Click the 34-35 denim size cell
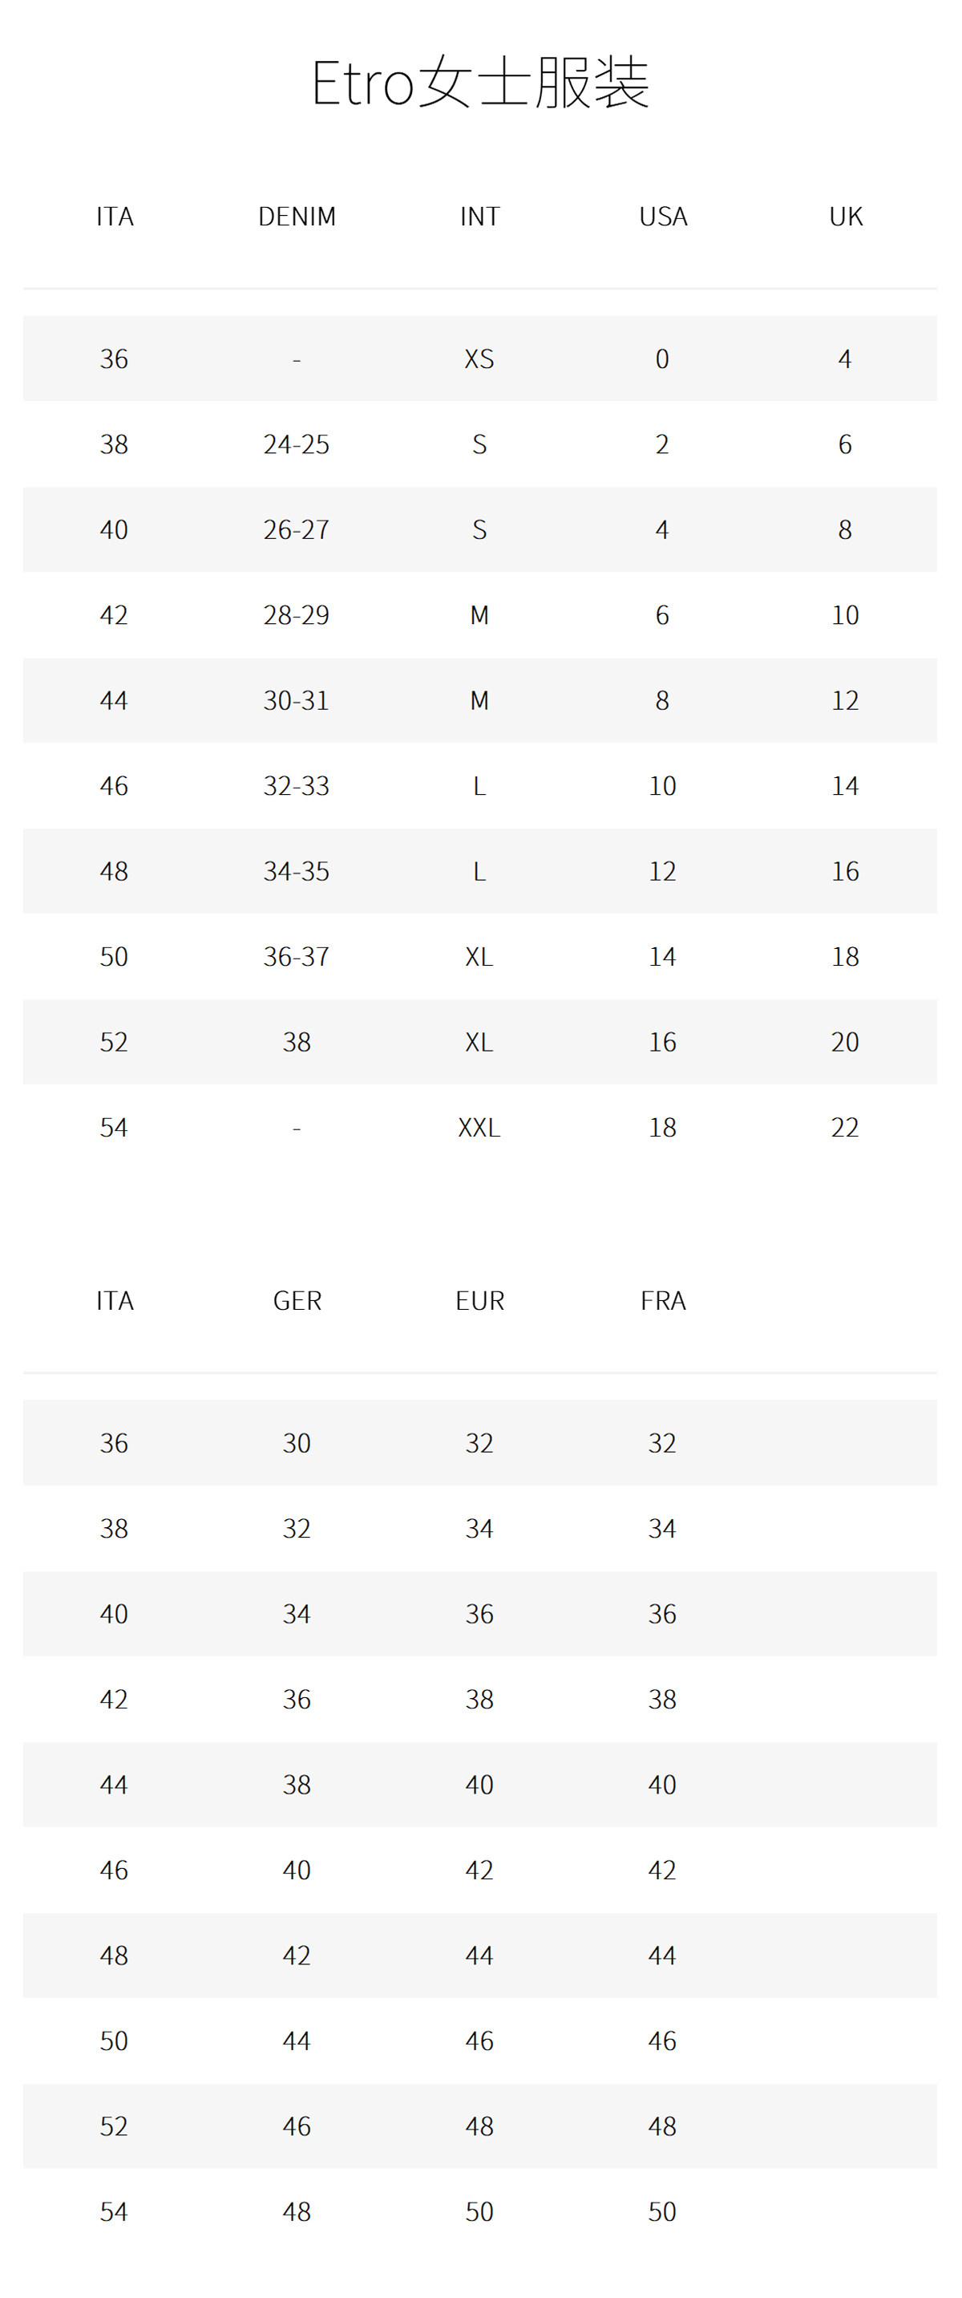This screenshot has width=962, height=2298. [297, 870]
